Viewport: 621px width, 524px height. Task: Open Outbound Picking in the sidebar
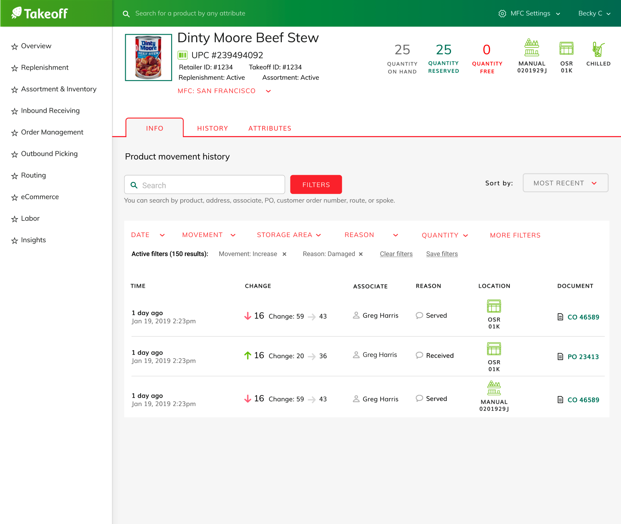click(49, 154)
